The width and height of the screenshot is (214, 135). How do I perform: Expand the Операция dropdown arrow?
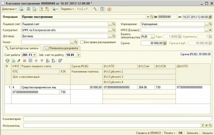(148, 17)
